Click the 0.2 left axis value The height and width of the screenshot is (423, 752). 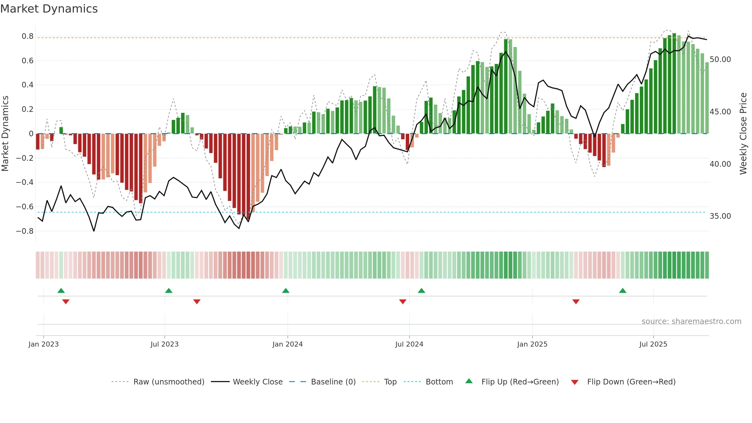(28, 109)
